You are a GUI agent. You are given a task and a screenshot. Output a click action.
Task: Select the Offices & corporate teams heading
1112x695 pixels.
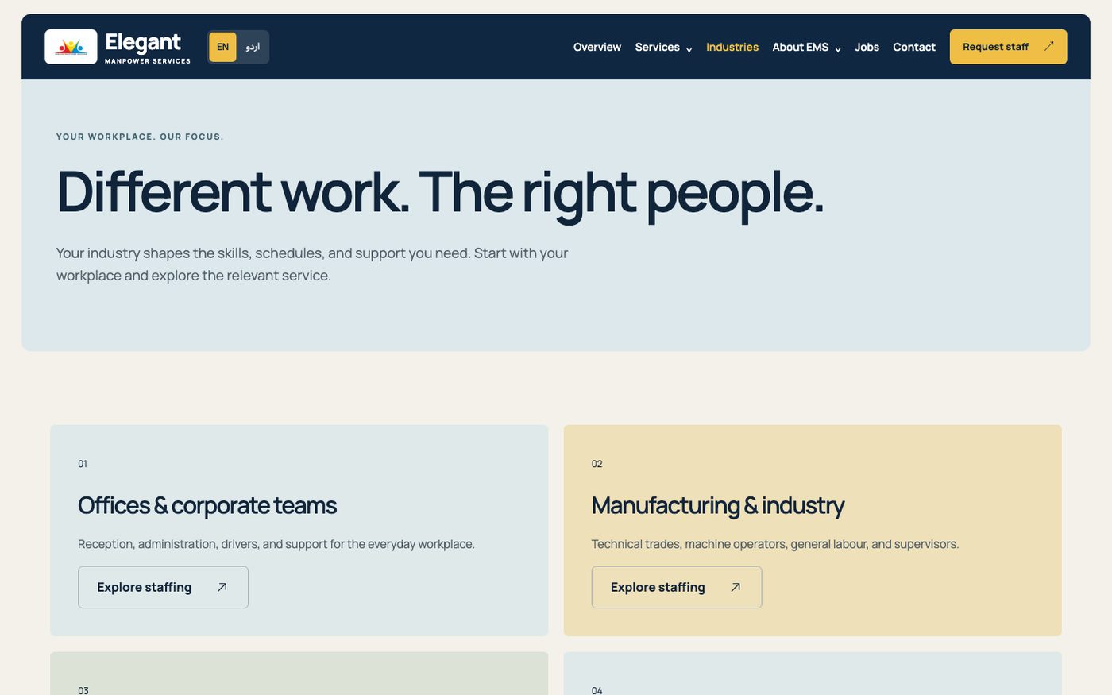pos(207,505)
